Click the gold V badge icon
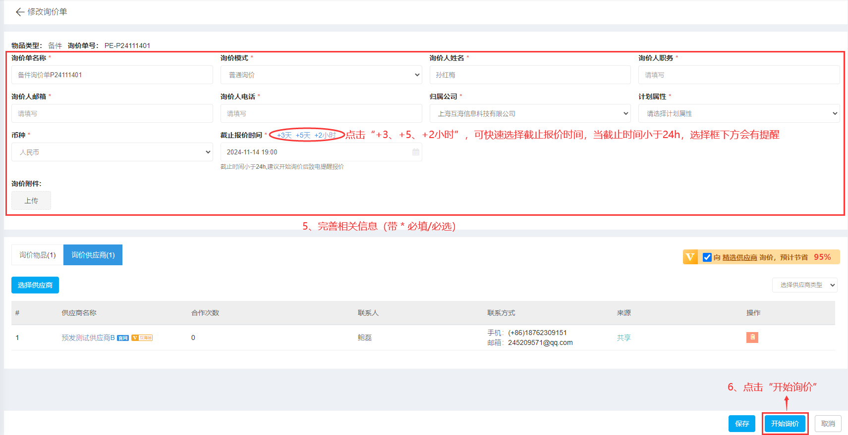This screenshot has height=435, width=848. pyautogui.click(x=690, y=257)
